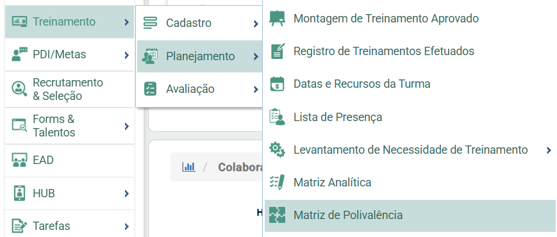
Task: Expand the Cadastro submenu arrow
Action: click(x=256, y=24)
